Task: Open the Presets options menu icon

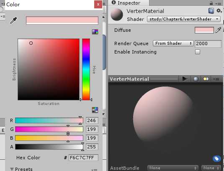Action: tap(94, 170)
